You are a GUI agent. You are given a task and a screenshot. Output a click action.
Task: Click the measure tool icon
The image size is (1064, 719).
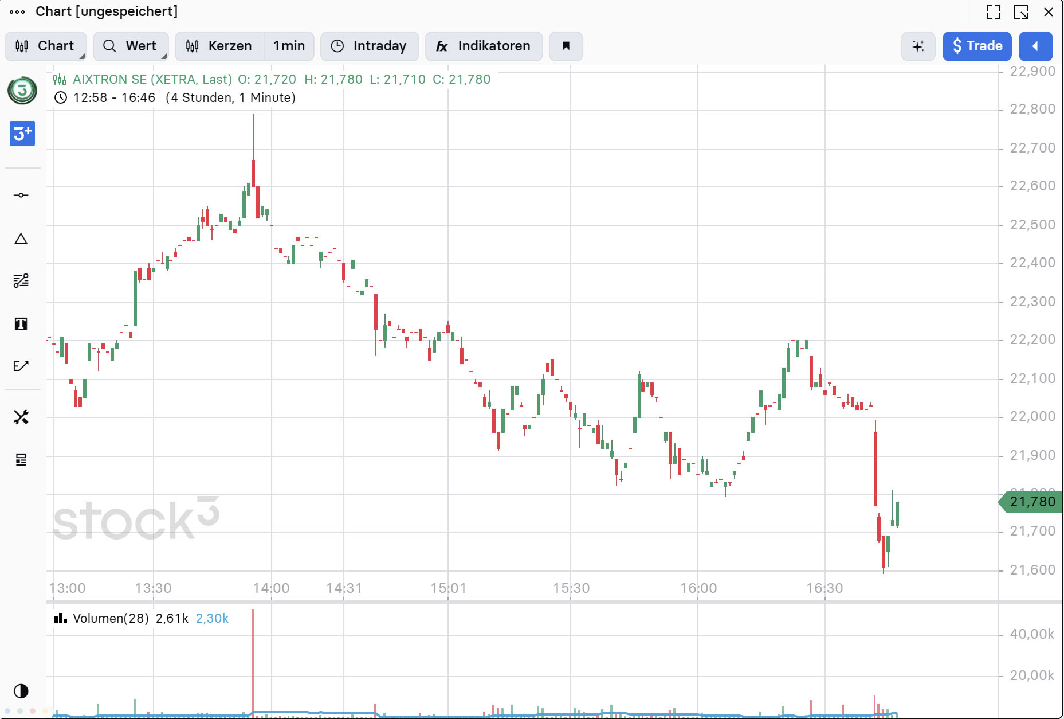coord(21,366)
